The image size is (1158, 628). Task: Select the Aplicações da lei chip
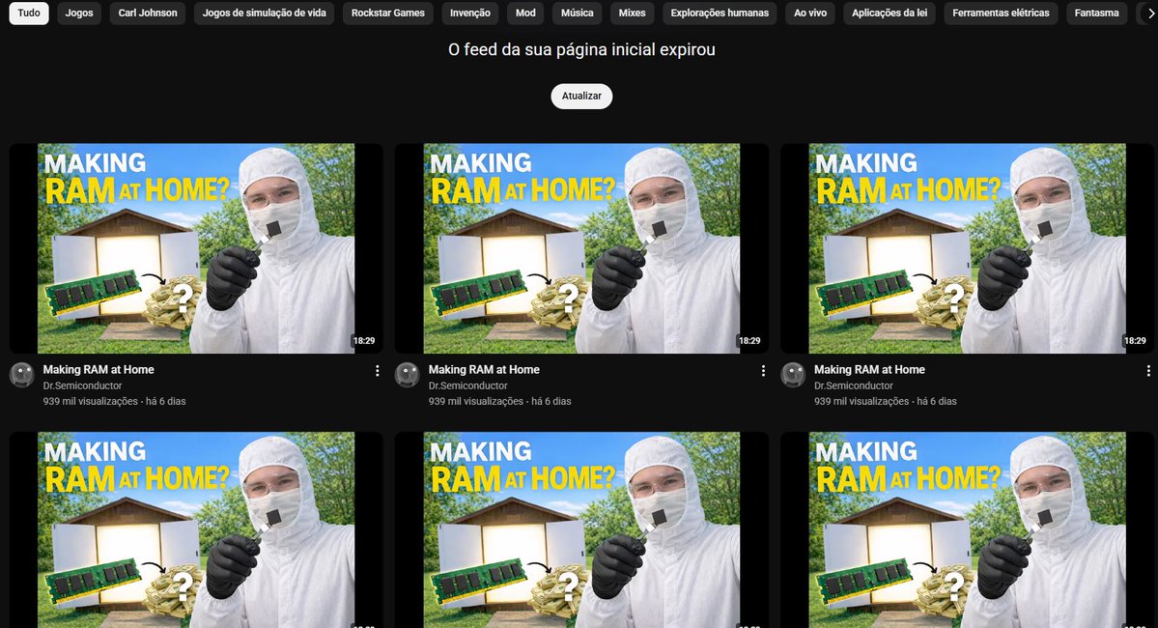(x=890, y=14)
